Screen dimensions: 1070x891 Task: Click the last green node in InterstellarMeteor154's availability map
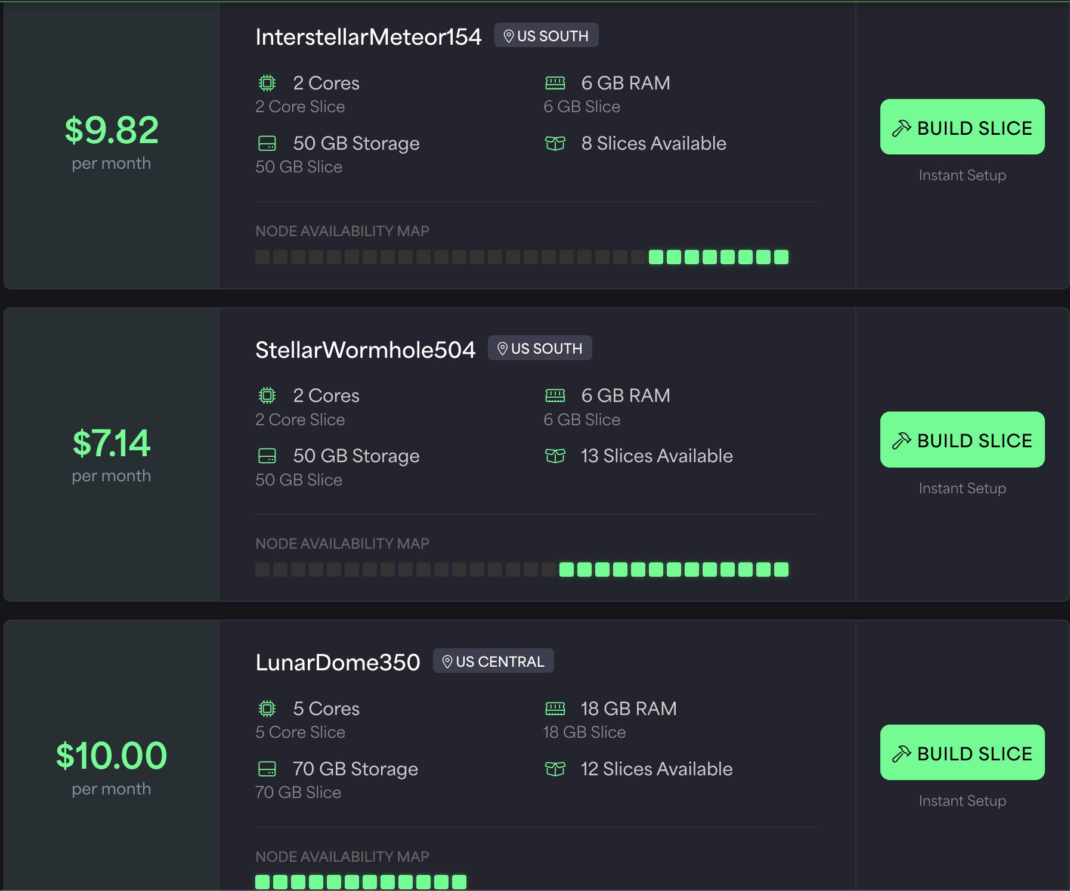point(781,257)
